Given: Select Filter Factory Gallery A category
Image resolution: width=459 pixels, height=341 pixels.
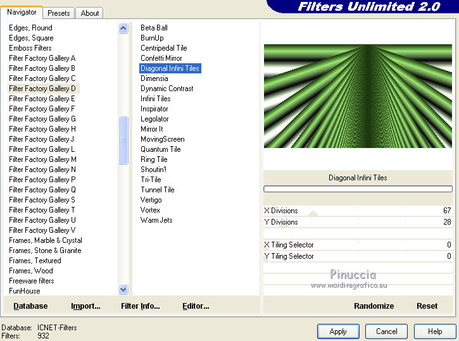Looking at the screenshot, I should point(42,58).
